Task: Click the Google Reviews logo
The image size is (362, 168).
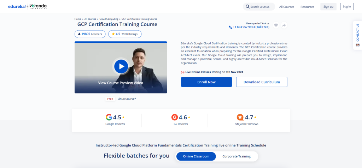Action: tap(109, 117)
